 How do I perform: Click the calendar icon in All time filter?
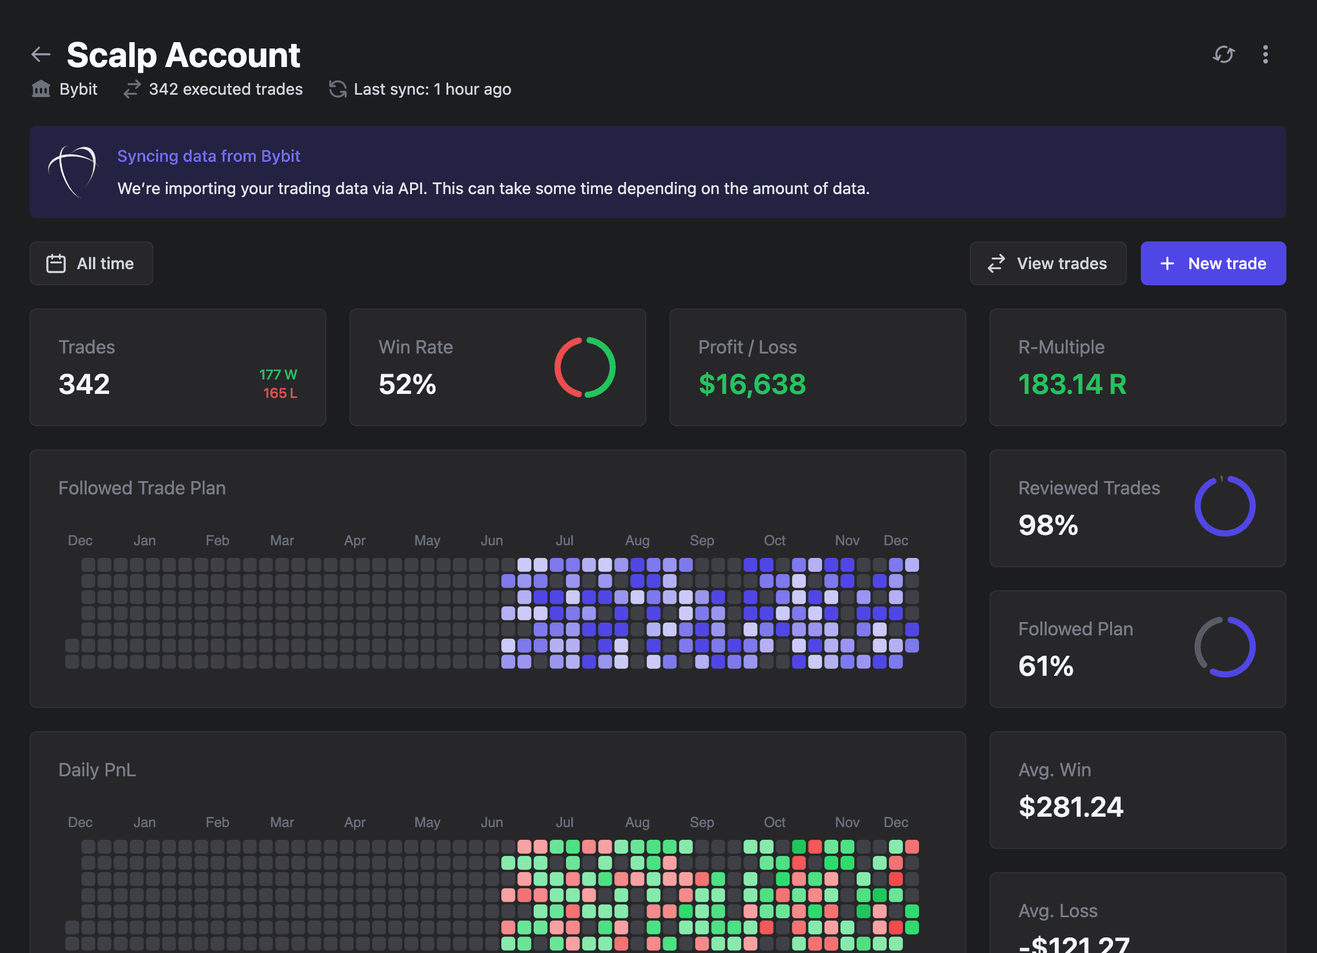click(x=56, y=263)
